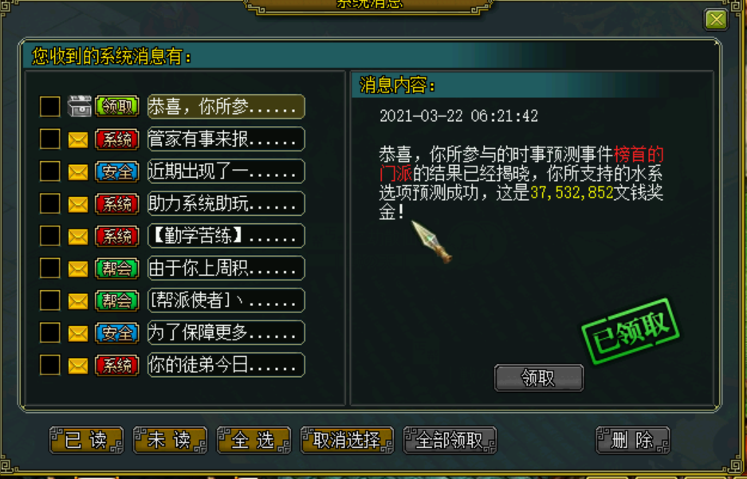Image resolution: width=747 pixels, height=479 pixels.
Task: Tick the checkbox for 【勤学苦练】 message
Action: coord(50,236)
